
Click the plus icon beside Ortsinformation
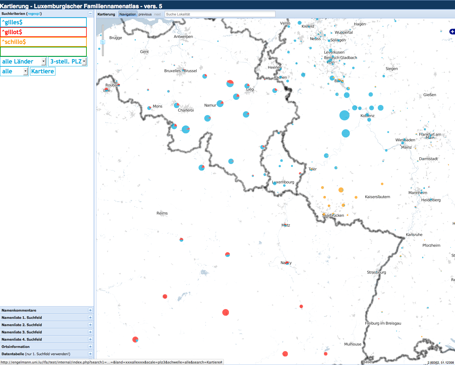click(90, 347)
